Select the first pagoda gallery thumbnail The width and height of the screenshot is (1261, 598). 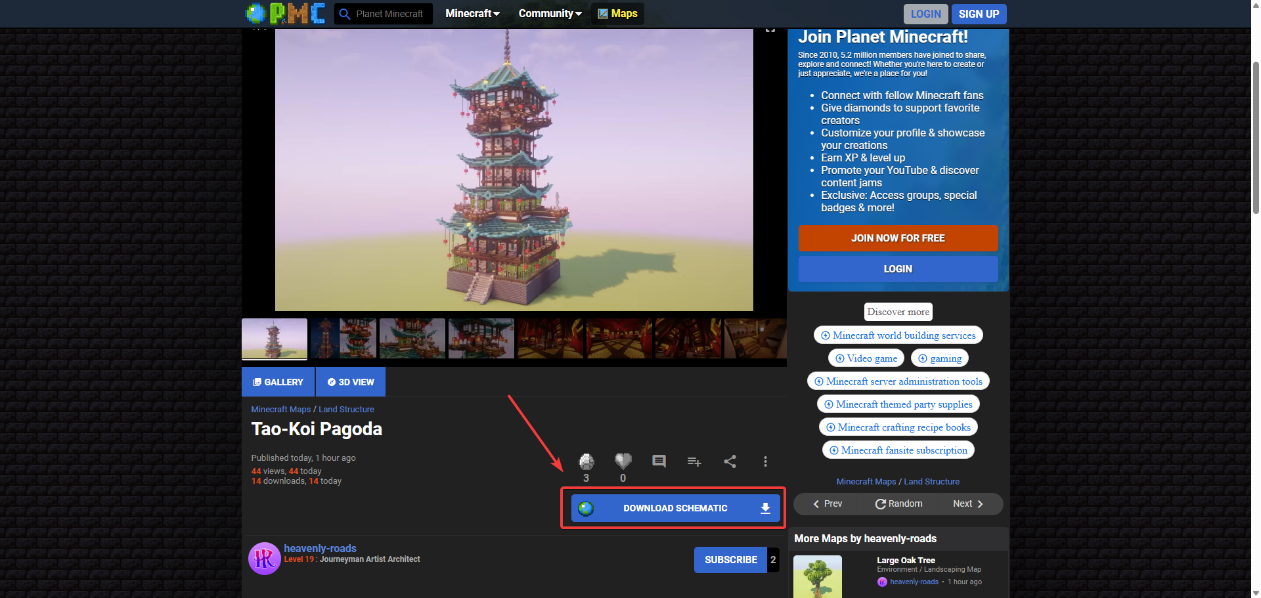click(x=275, y=339)
